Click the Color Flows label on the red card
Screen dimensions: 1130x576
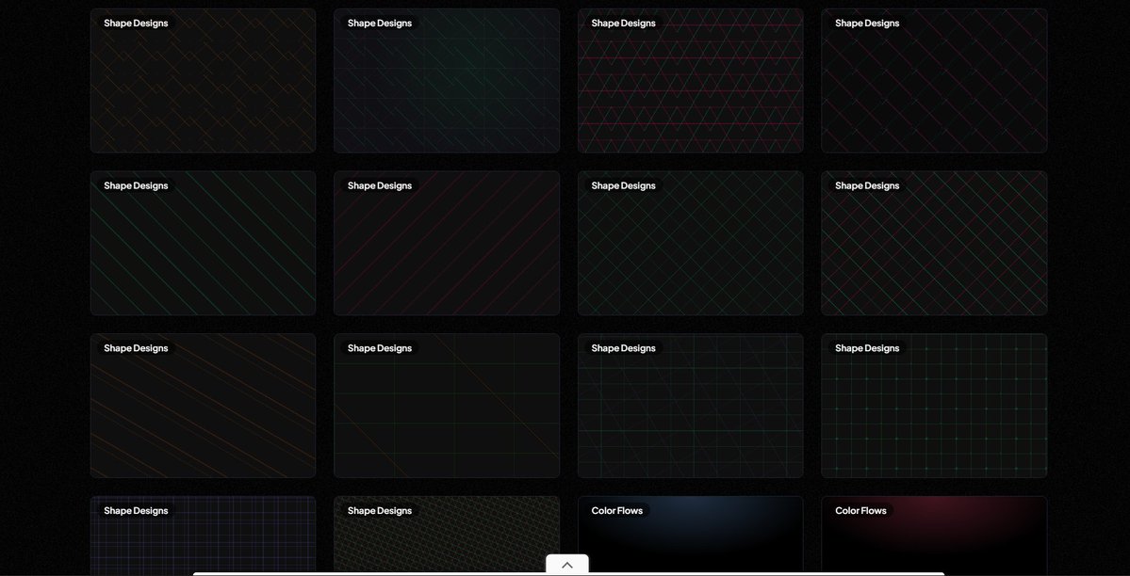pyautogui.click(x=860, y=510)
